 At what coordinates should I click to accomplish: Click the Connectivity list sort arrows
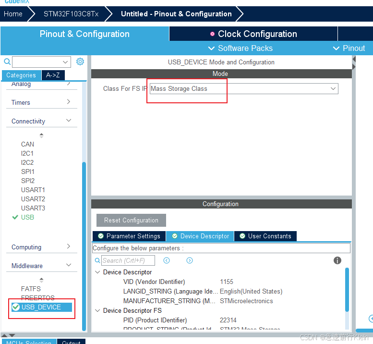(41, 135)
